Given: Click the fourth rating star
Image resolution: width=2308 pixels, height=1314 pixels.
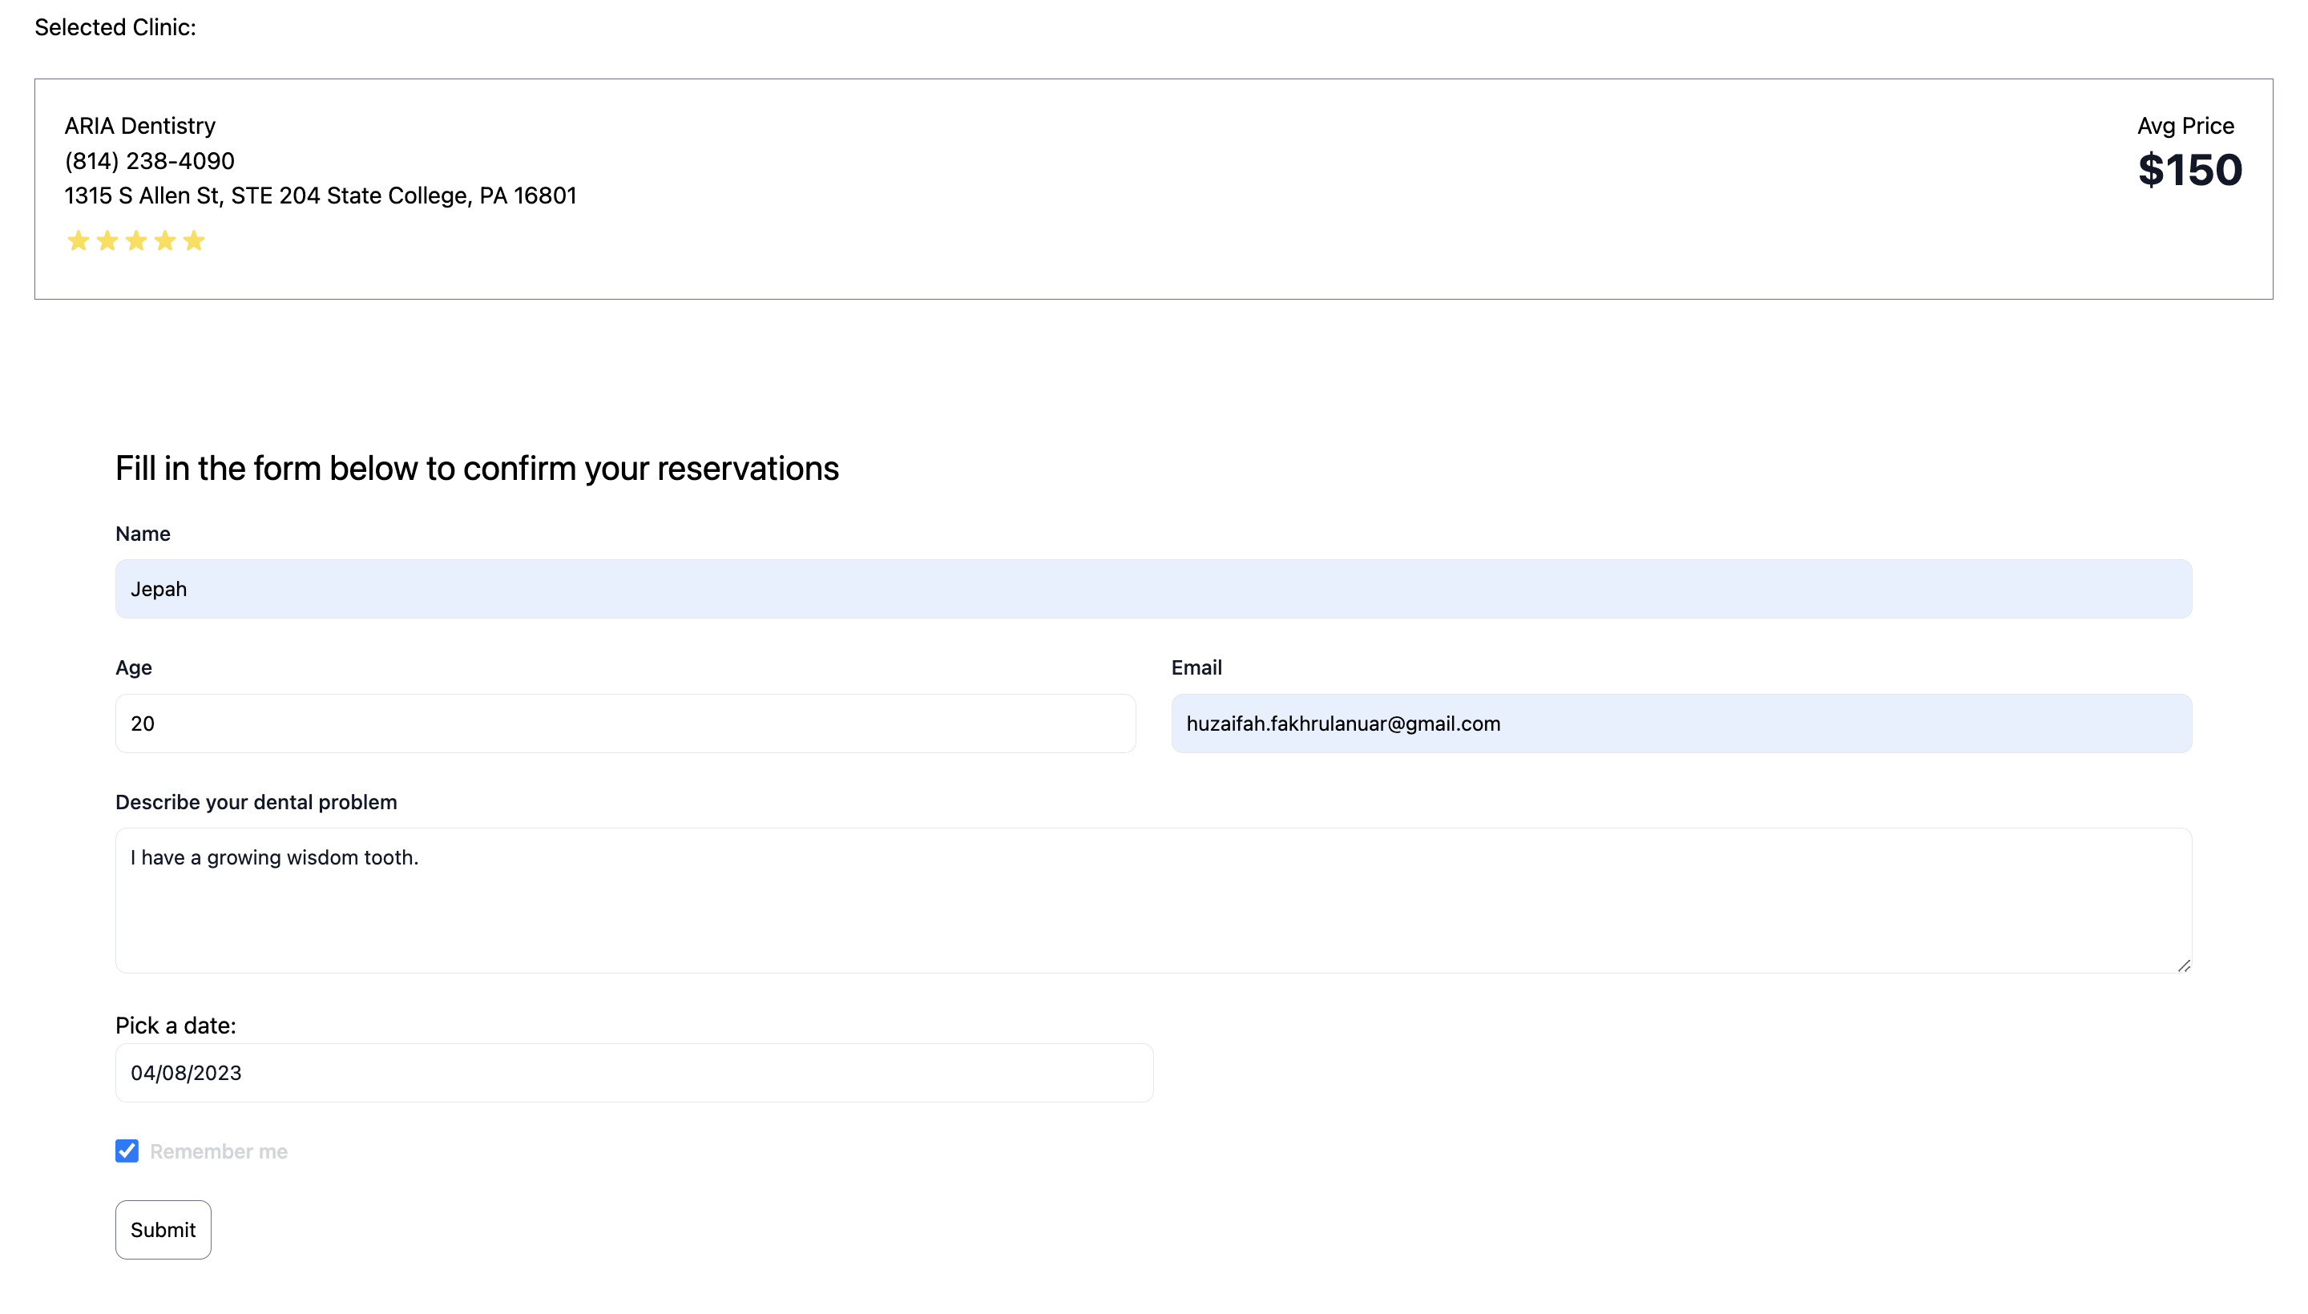Looking at the screenshot, I should click(x=165, y=241).
